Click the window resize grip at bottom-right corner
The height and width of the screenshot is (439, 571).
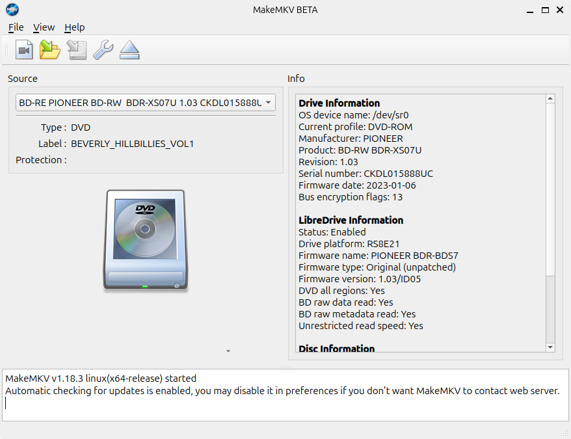pos(564,432)
